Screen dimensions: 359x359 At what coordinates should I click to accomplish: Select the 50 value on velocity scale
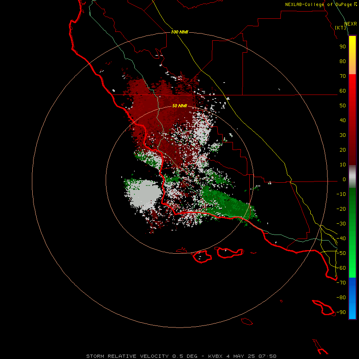[343, 106]
